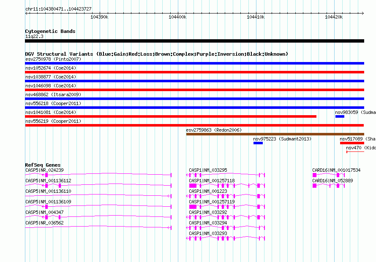
Task: Open variant nsv1046098 (Coe2014) label
Action: click(51, 86)
